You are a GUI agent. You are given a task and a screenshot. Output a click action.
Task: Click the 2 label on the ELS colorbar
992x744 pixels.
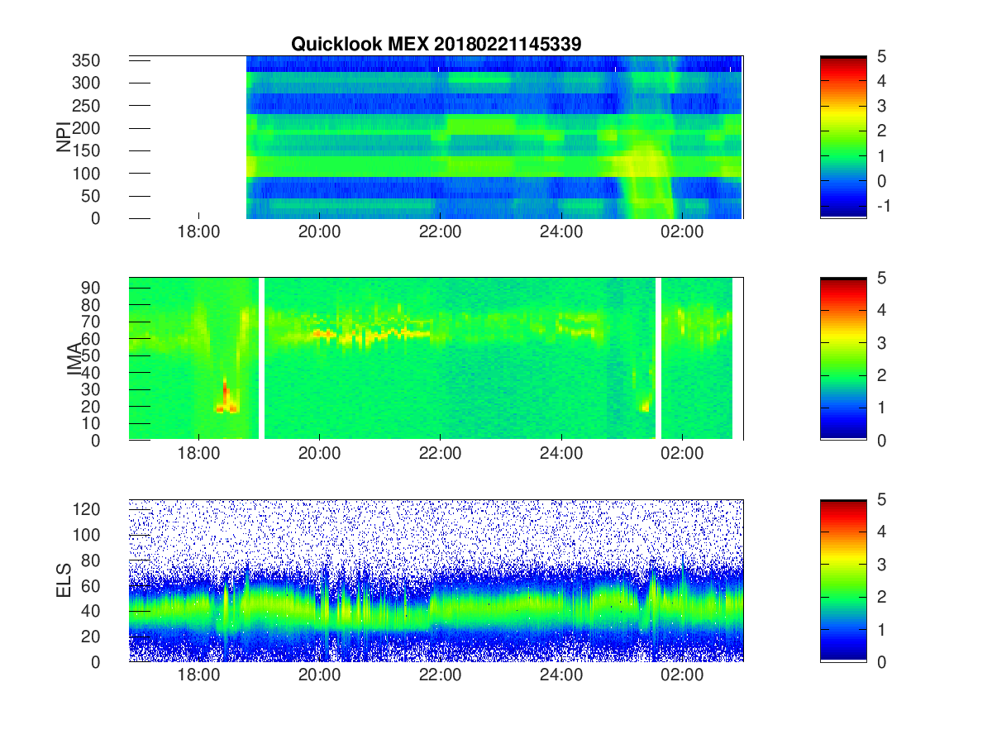click(880, 597)
